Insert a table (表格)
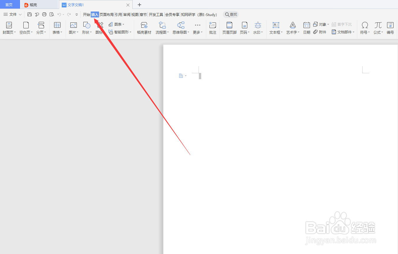 pos(57,28)
